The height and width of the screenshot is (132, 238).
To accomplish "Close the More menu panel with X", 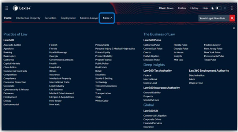I will pos(234,28).
